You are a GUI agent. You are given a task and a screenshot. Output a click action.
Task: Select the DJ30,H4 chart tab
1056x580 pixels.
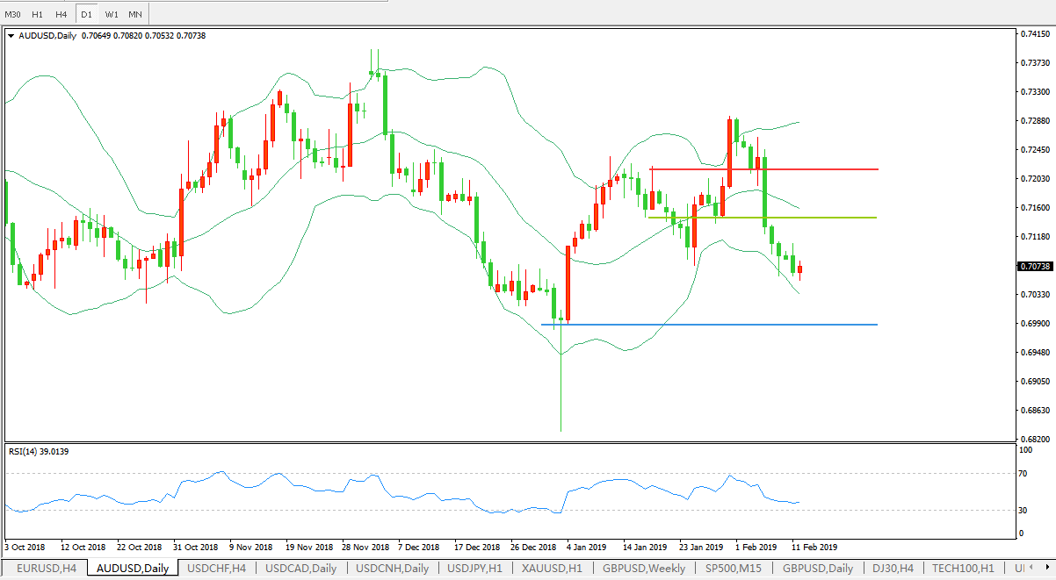(892, 569)
